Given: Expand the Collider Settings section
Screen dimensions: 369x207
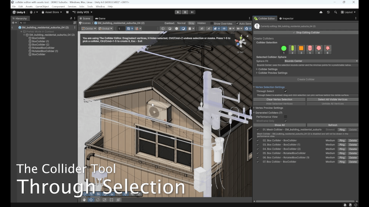Looking at the screenshot, I should click(268, 69).
